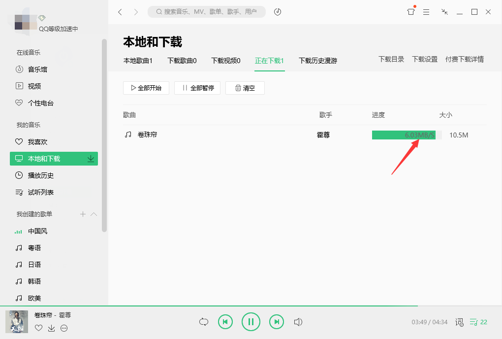This screenshot has height=339, width=502.
Task: Open more options for the playing song
Action: coord(63,328)
